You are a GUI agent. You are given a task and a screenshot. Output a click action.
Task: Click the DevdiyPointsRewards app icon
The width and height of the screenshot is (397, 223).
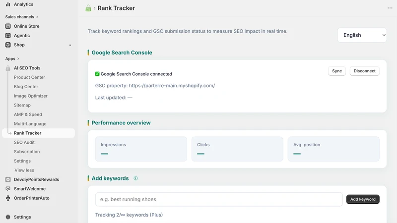click(8, 179)
